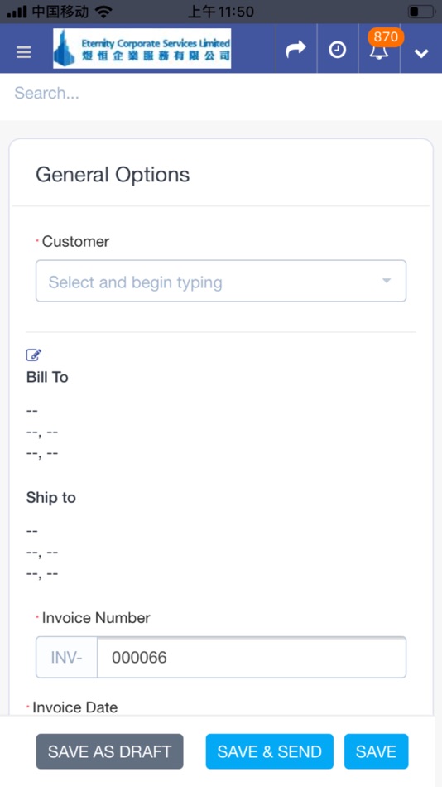Image resolution: width=442 pixels, height=787 pixels.
Task: Open notifications bell with 870 badge
Action: [380, 49]
